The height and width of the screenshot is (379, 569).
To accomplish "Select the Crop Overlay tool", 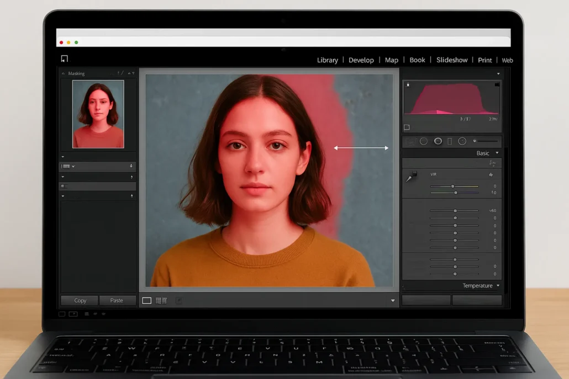I will coord(412,142).
